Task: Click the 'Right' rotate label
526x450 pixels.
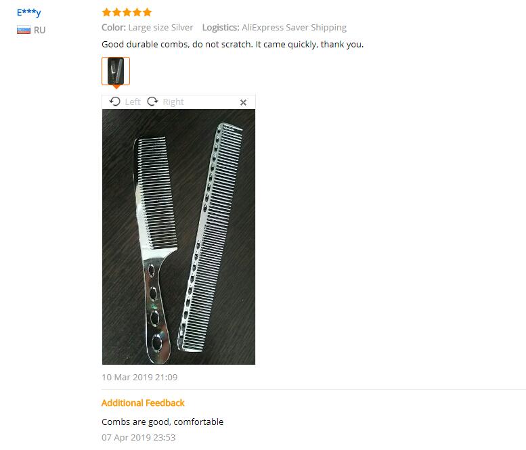Action: tap(173, 102)
